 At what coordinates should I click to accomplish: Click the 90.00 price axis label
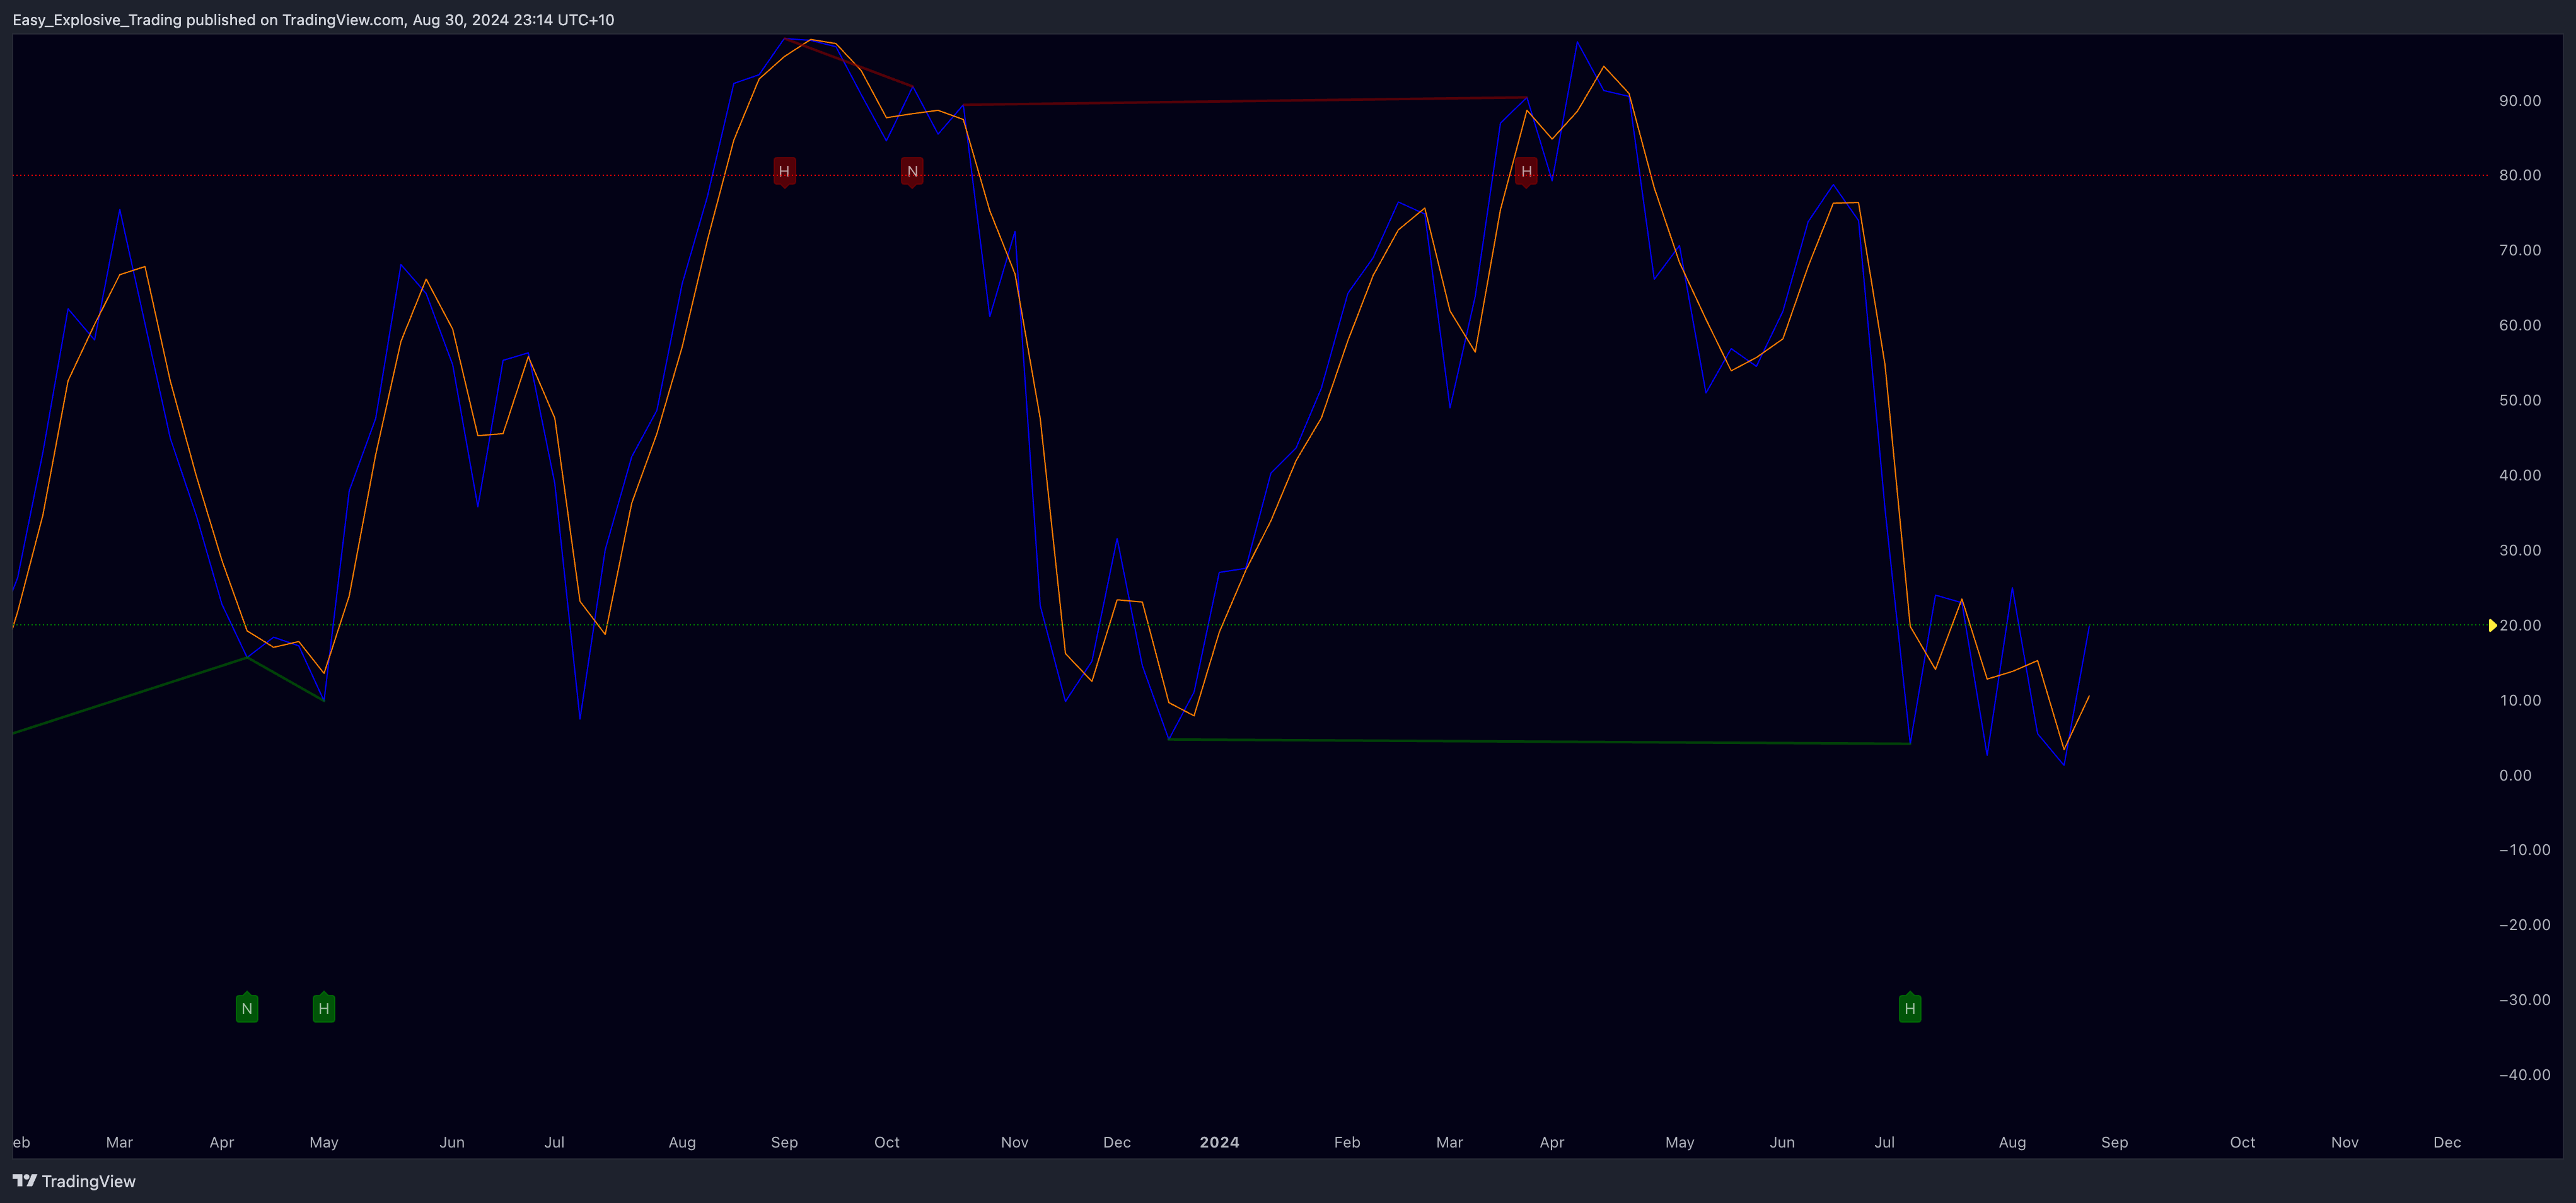click(2520, 101)
